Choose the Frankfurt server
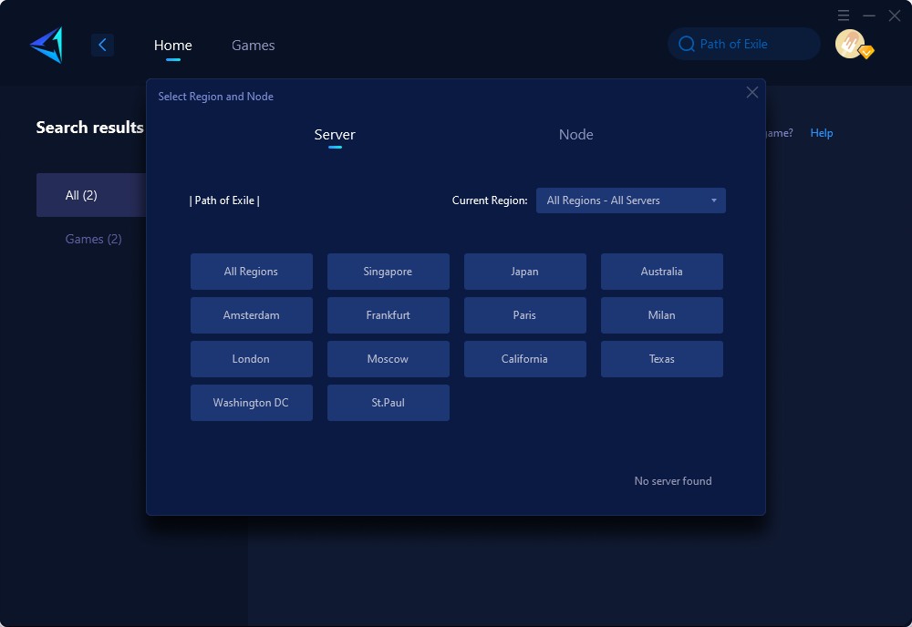912x627 pixels. (x=388, y=315)
